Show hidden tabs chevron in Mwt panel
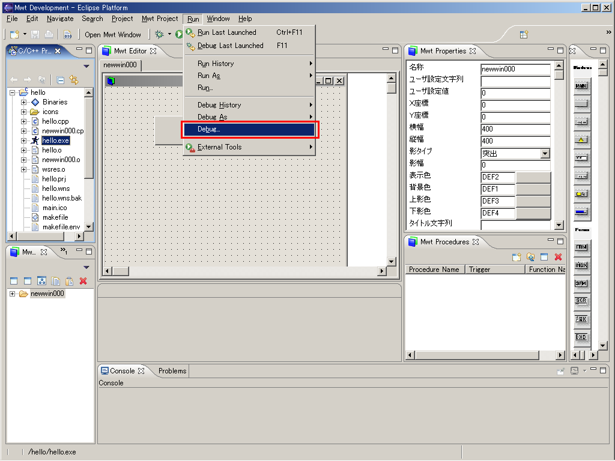 (x=64, y=251)
